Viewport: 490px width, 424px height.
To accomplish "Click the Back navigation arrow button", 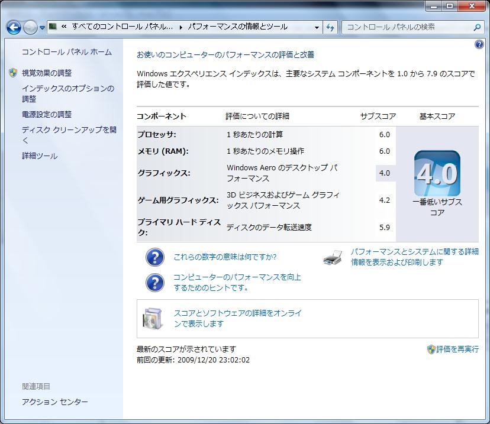I will [14, 27].
